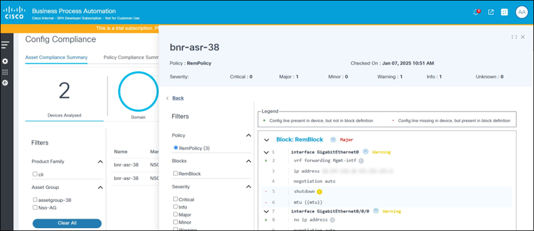This screenshot has height=231, width=534.
Task: Click the Major : 1 severity count
Action: tap(289, 77)
